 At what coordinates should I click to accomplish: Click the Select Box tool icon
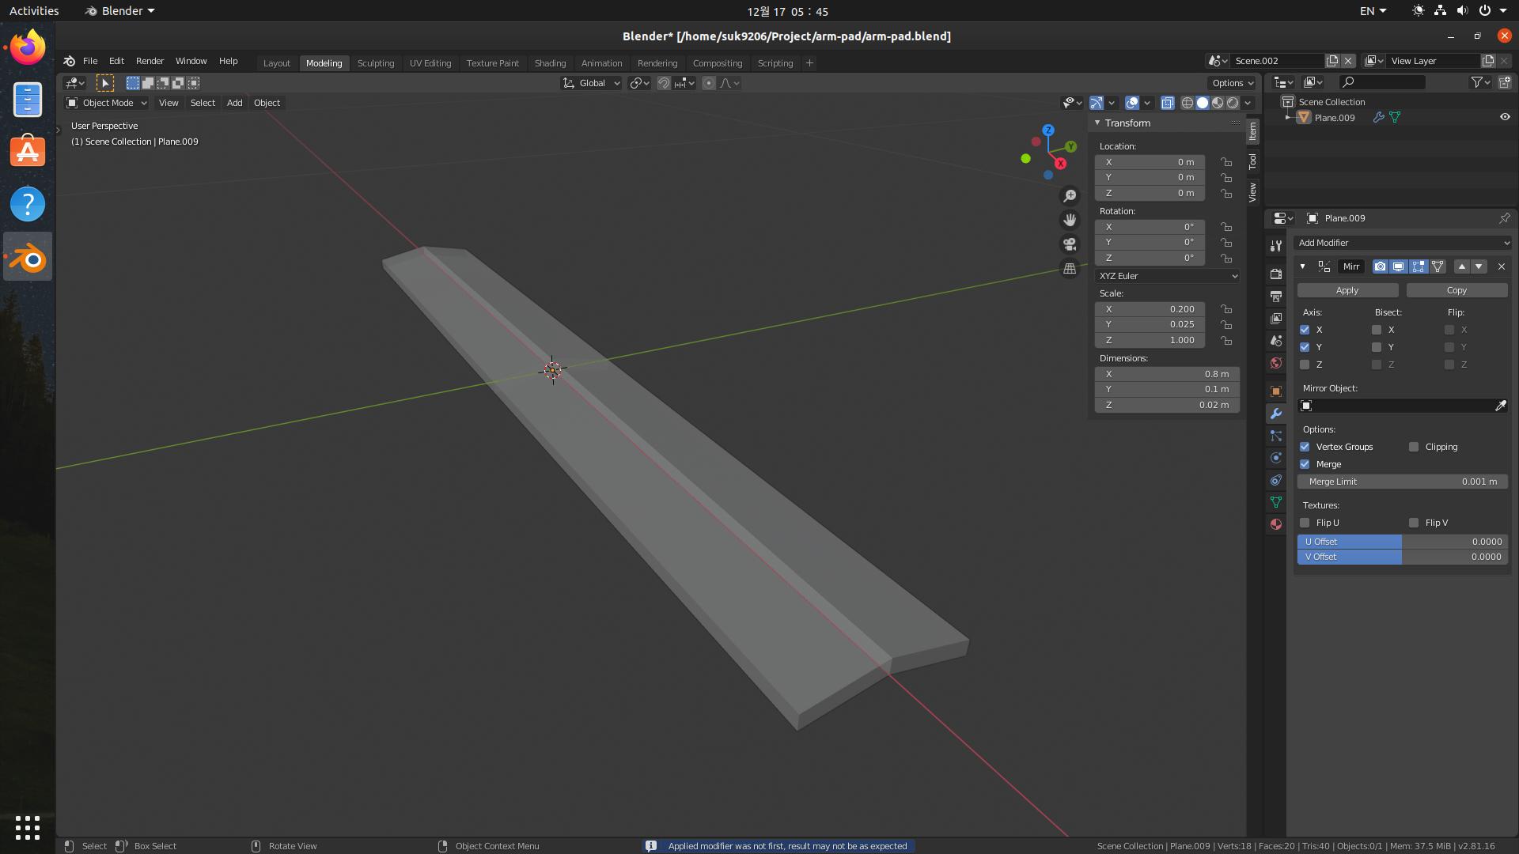(x=104, y=83)
